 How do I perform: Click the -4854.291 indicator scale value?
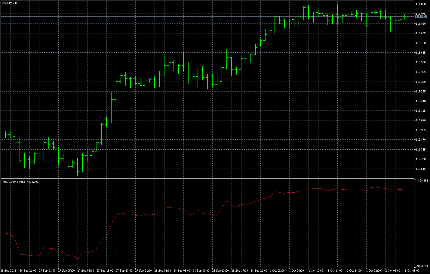tap(421, 266)
